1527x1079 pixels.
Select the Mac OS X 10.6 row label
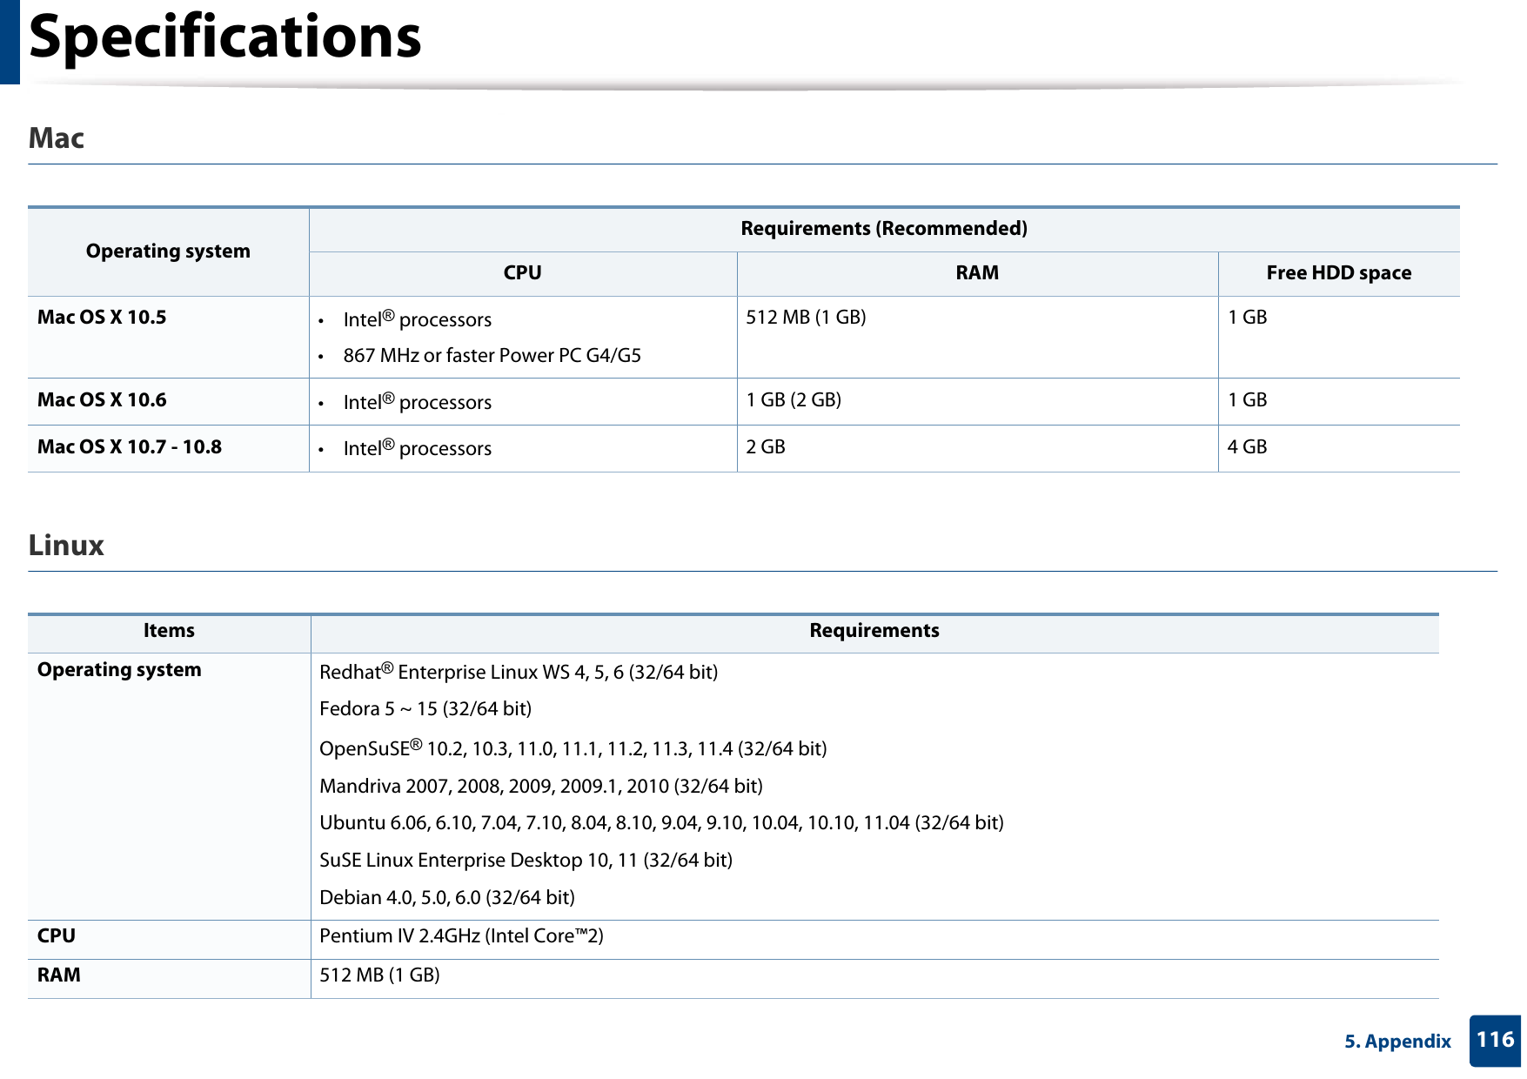102,399
